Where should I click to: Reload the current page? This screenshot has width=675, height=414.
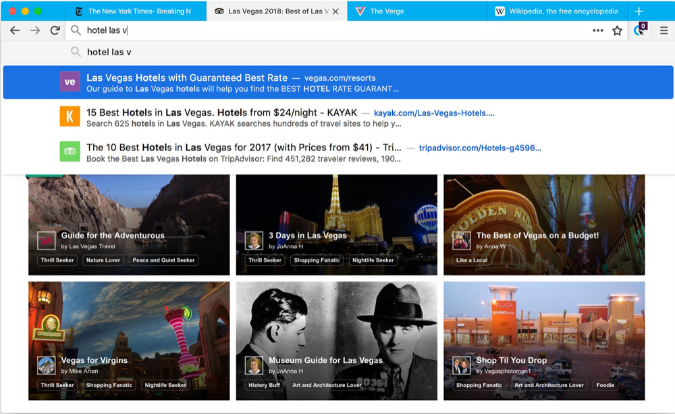click(x=55, y=30)
